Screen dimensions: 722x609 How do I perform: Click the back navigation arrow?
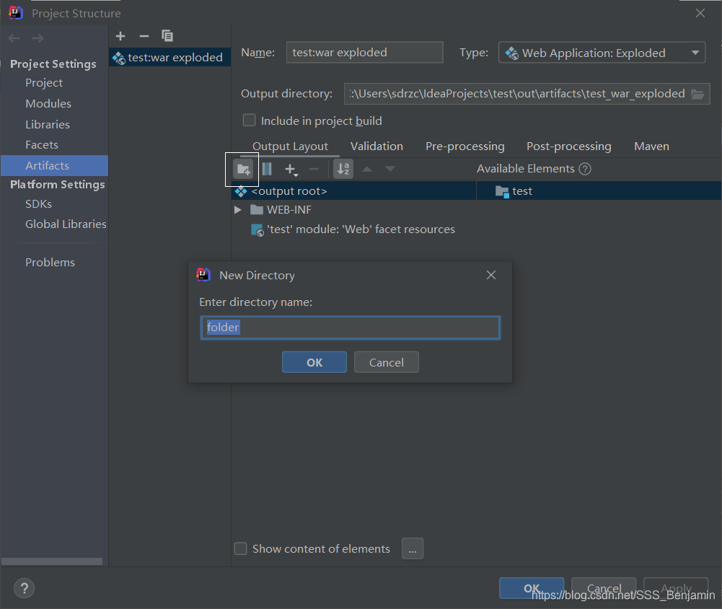pyautogui.click(x=14, y=38)
